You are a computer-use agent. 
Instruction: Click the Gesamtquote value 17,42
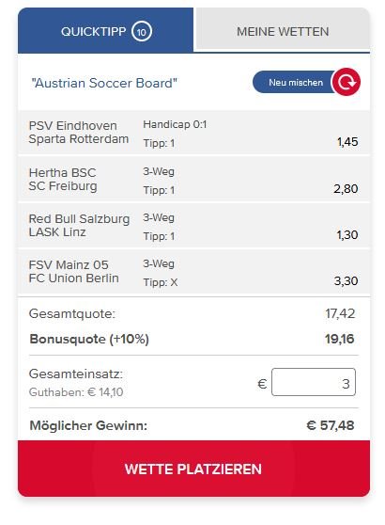(x=340, y=313)
